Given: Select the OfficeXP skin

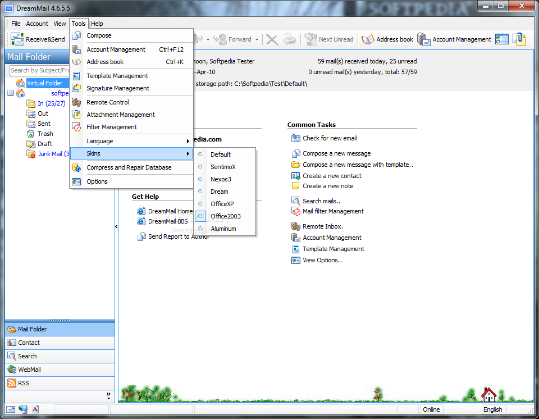Looking at the screenshot, I should point(225,204).
